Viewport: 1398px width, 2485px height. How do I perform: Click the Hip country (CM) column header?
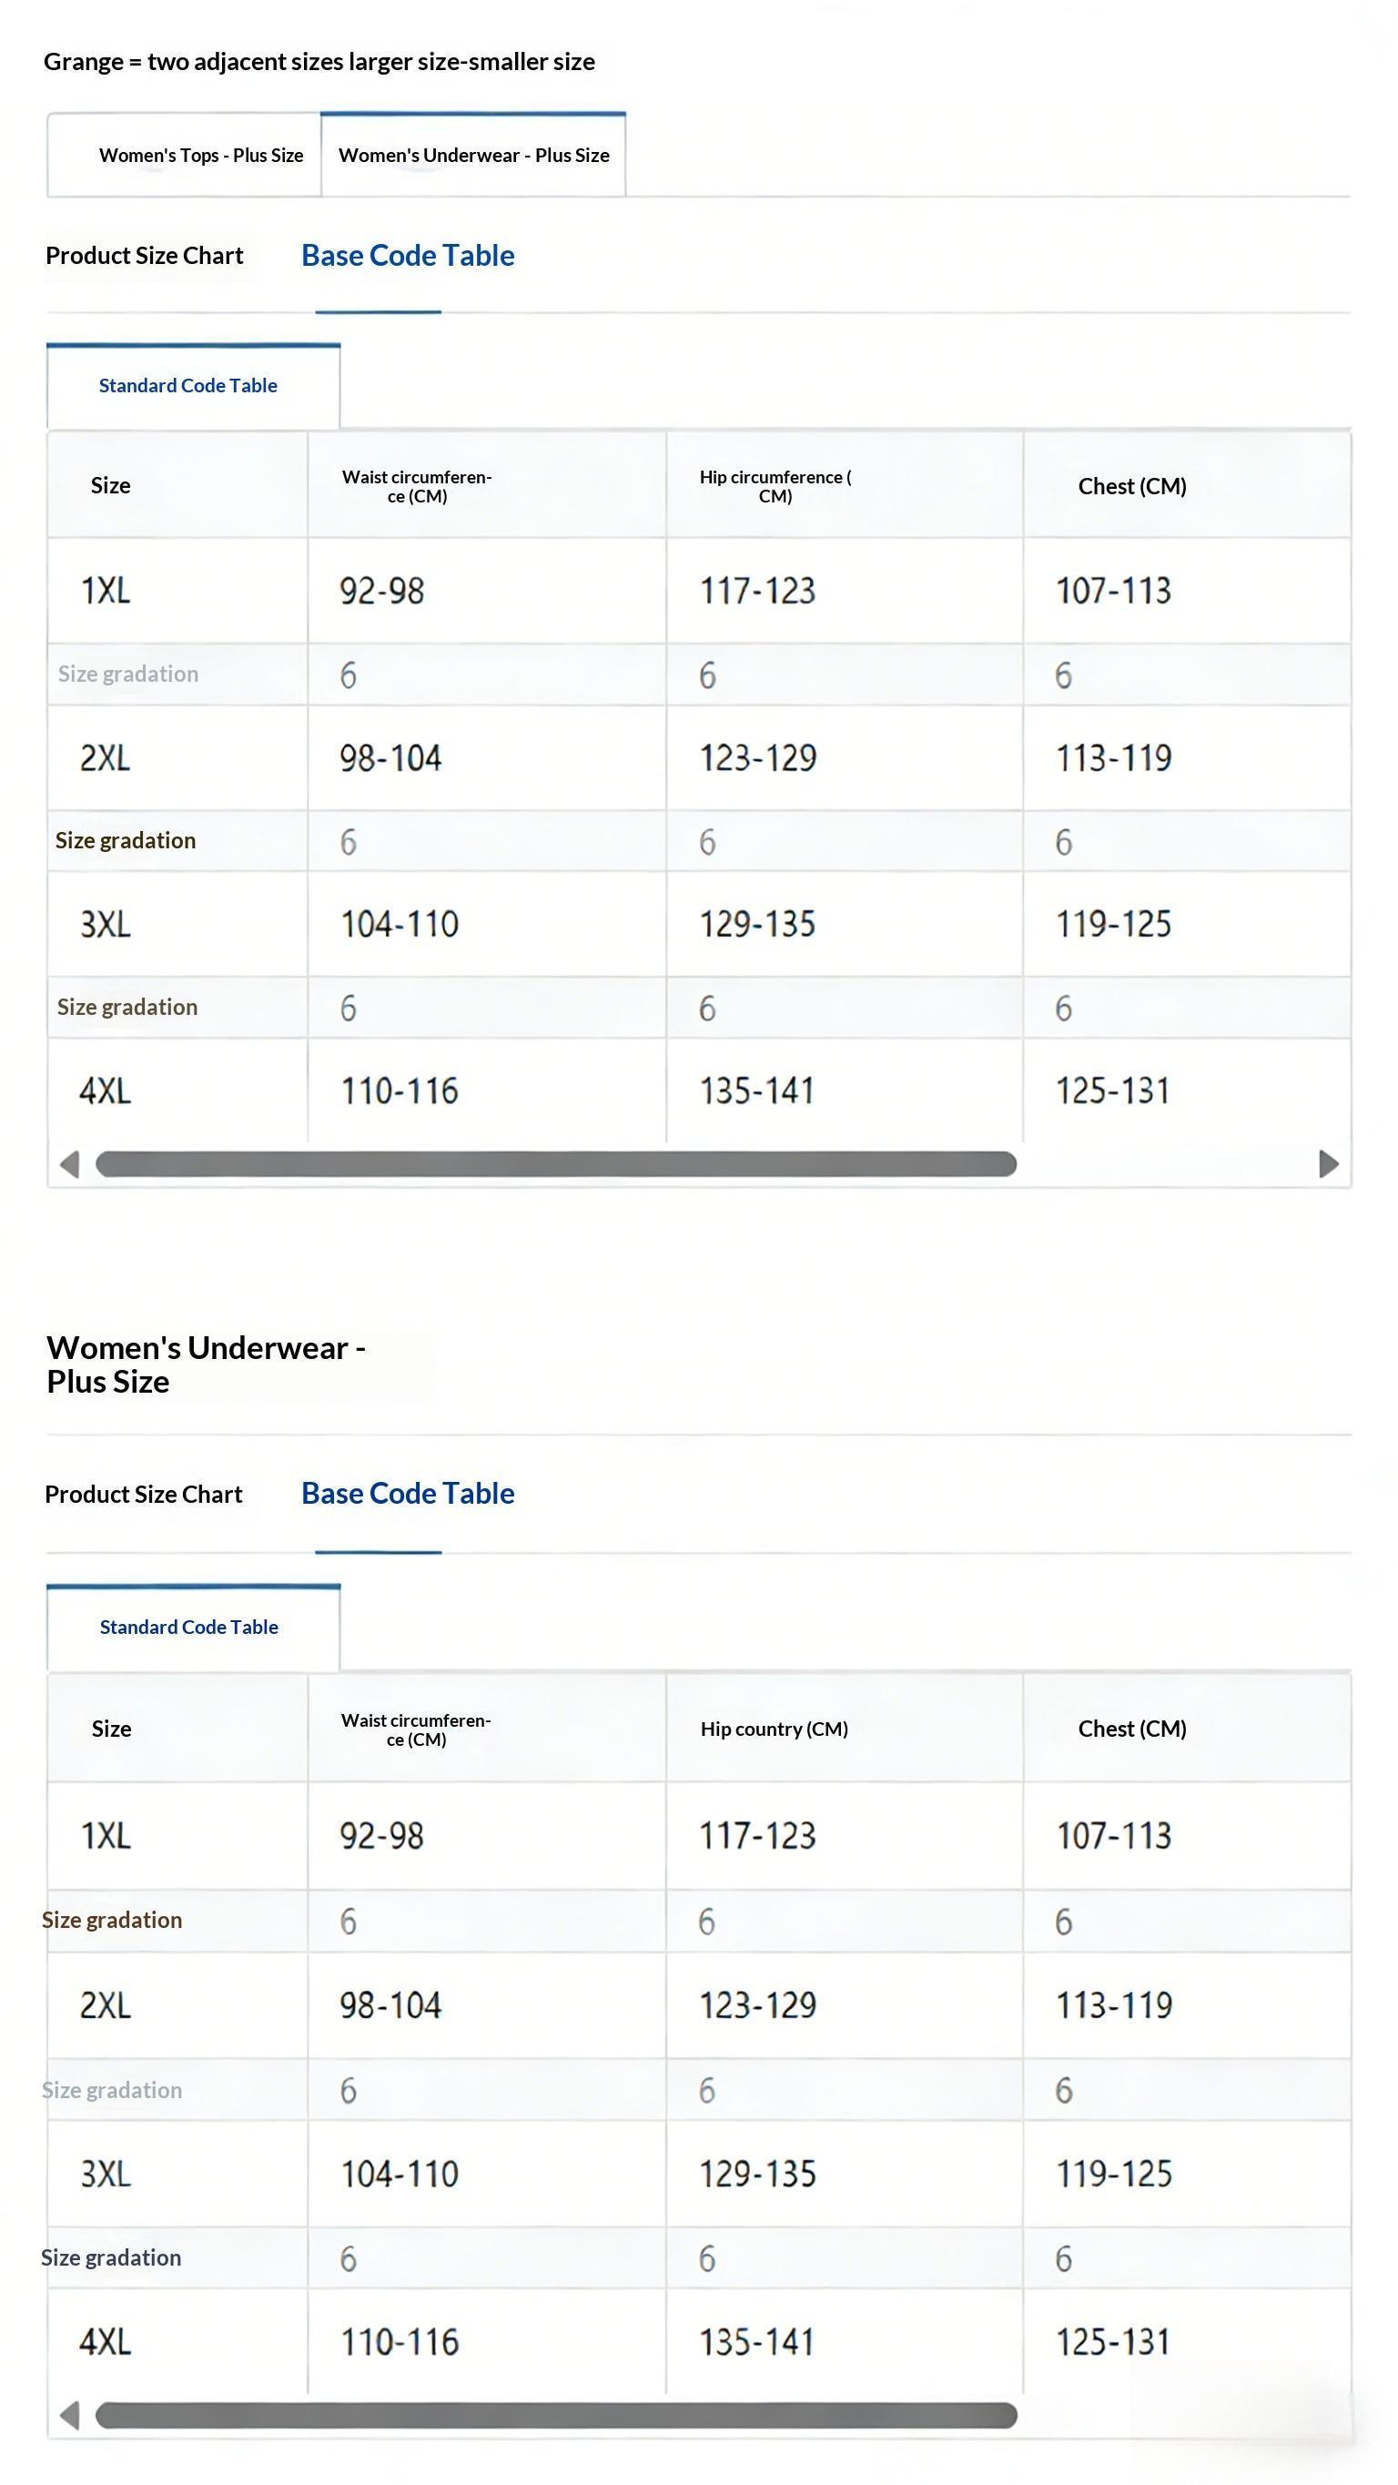pyautogui.click(x=774, y=1729)
